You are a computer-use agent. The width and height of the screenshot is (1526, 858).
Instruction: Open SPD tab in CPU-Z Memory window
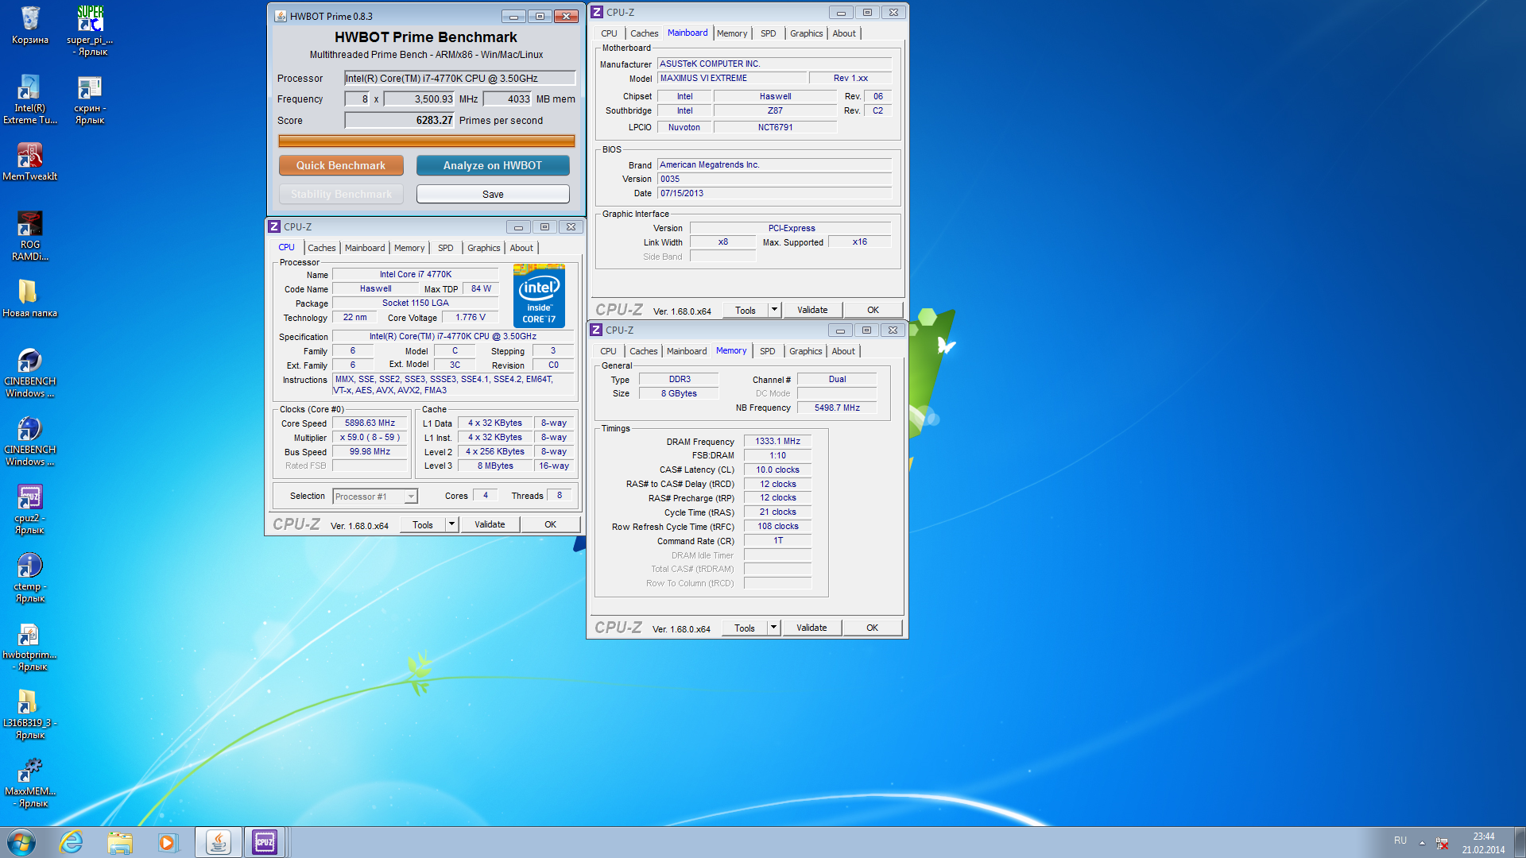767,351
